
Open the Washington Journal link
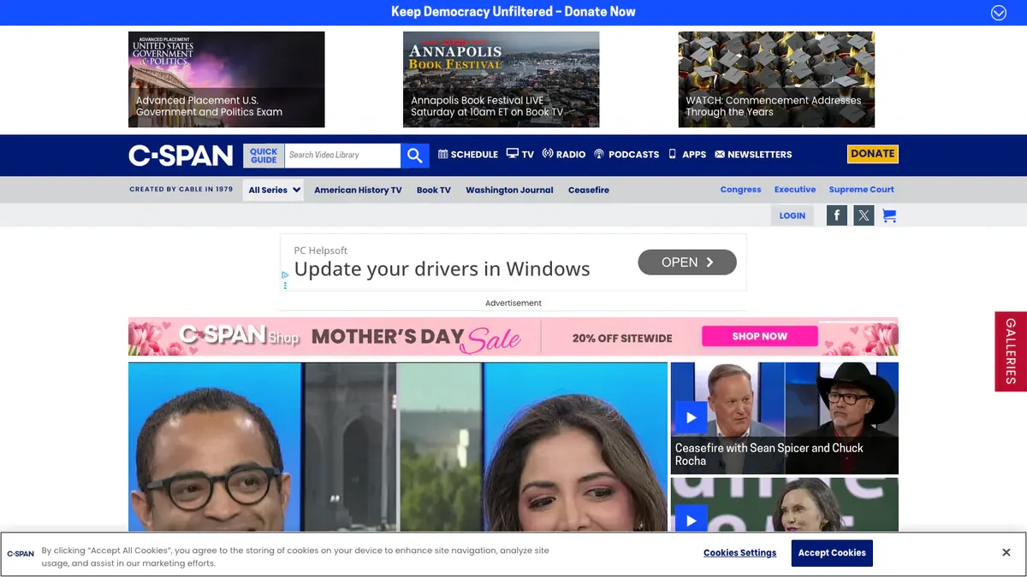[509, 190]
